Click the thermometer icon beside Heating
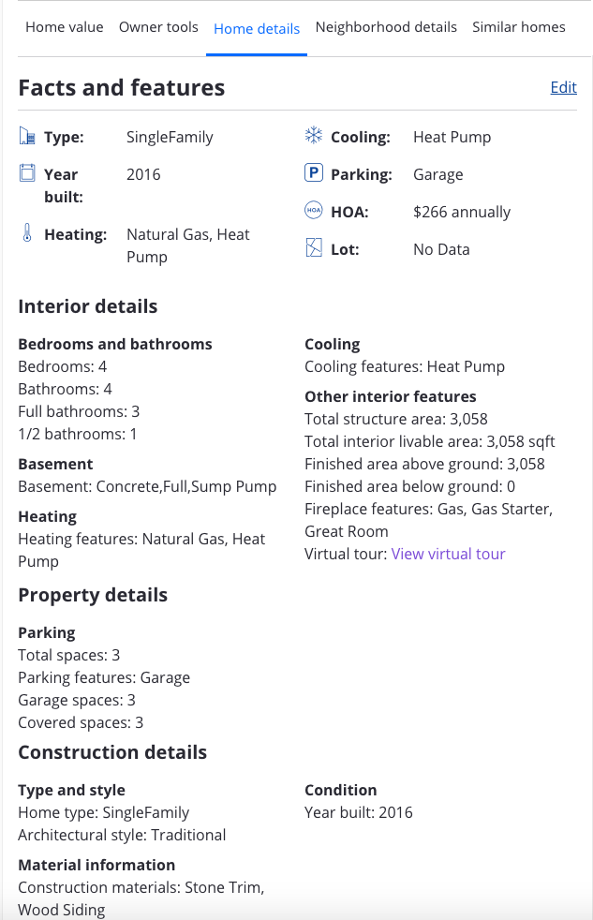This screenshot has width=593, height=920. point(27,233)
